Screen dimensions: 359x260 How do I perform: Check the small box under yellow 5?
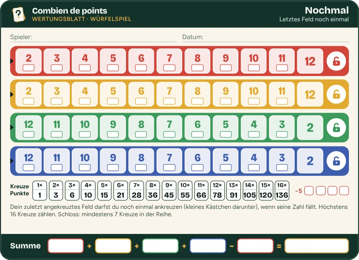[x=113, y=101]
